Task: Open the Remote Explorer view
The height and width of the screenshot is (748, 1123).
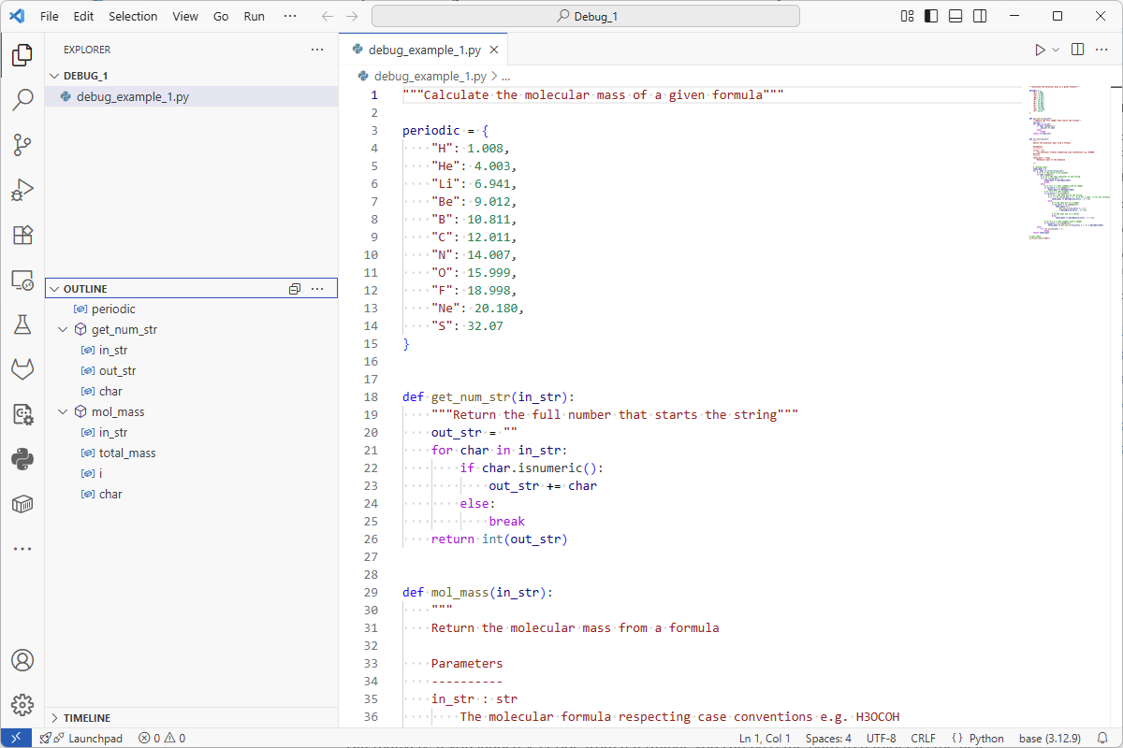Action: click(x=22, y=280)
